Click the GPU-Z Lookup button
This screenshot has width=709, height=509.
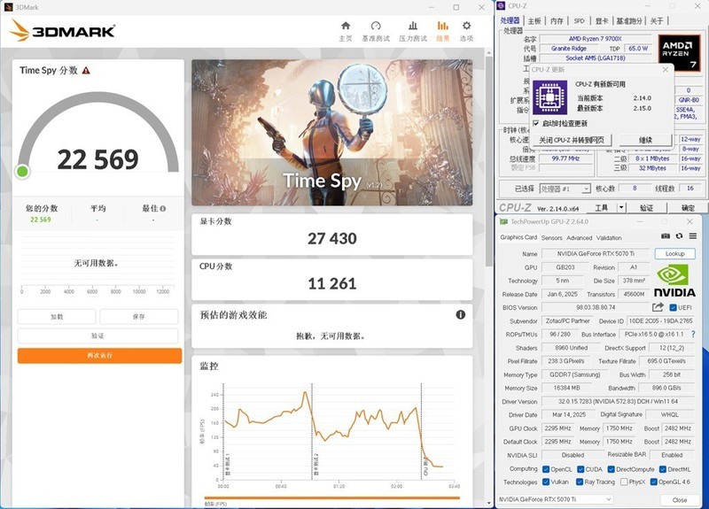tap(674, 253)
